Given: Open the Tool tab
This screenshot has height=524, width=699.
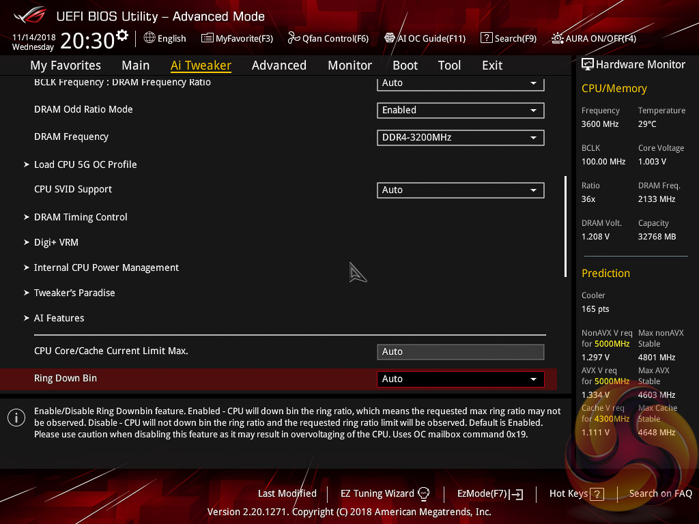Looking at the screenshot, I should (x=449, y=65).
